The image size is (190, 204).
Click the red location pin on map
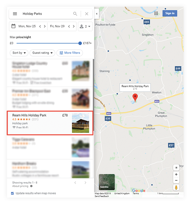point(135,98)
